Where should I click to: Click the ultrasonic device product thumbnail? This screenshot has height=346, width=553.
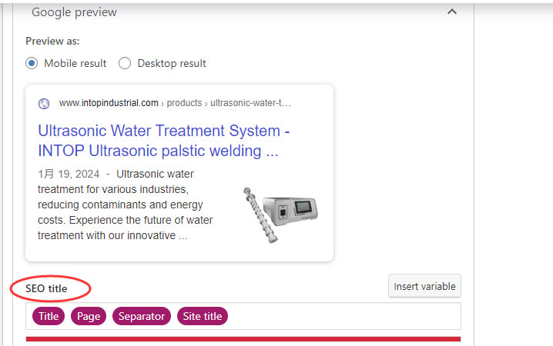pyautogui.click(x=280, y=210)
